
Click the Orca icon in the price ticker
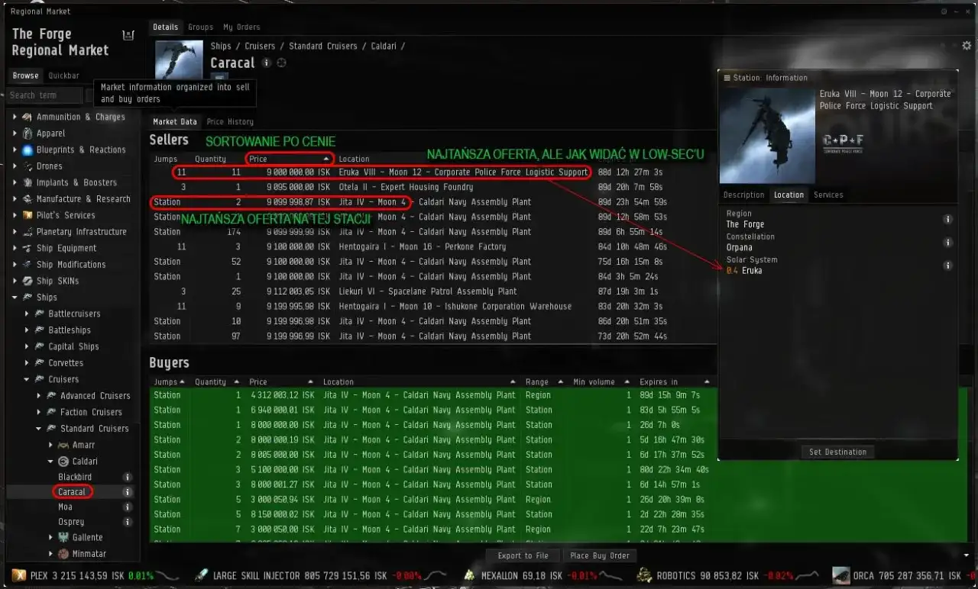840,575
